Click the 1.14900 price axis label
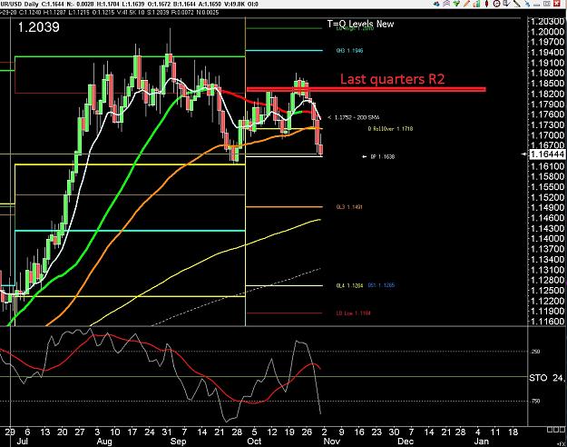The width and height of the screenshot is (567, 447). (547, 207)
